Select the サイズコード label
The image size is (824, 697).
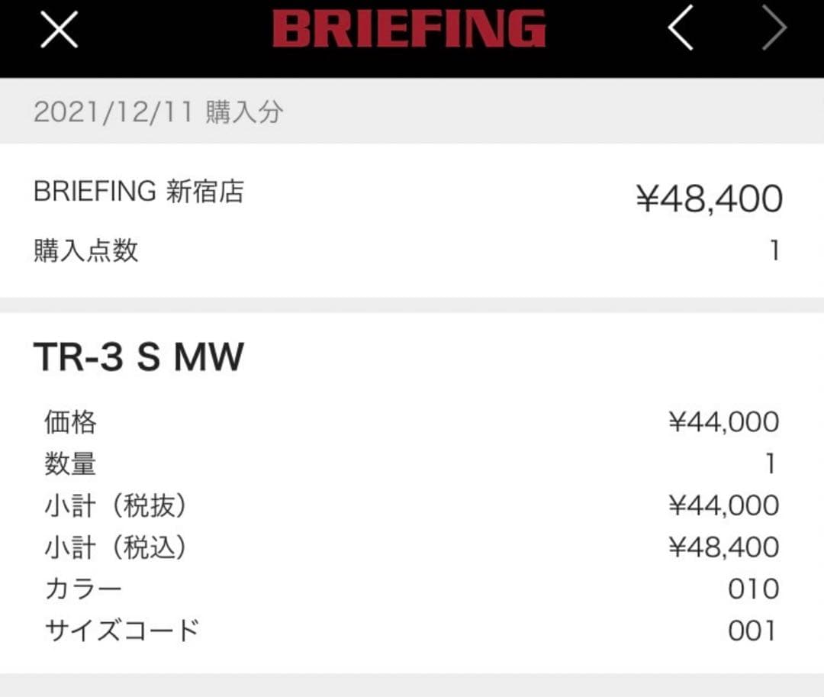pyautogui.click(x=121, y=630)
